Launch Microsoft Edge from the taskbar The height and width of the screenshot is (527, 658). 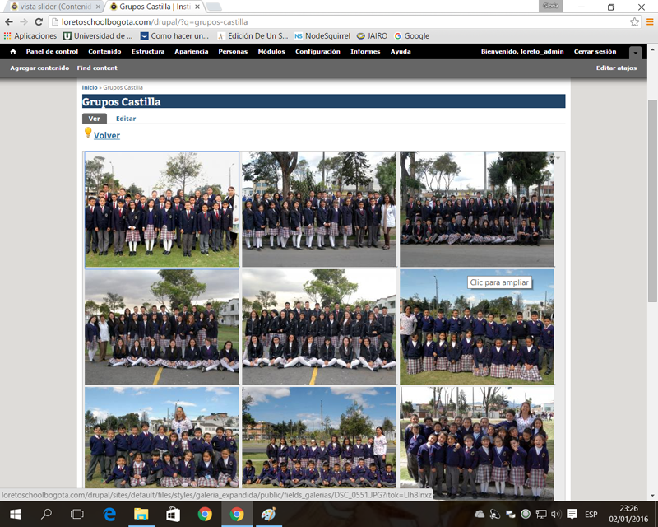click(x=109, y=514)
